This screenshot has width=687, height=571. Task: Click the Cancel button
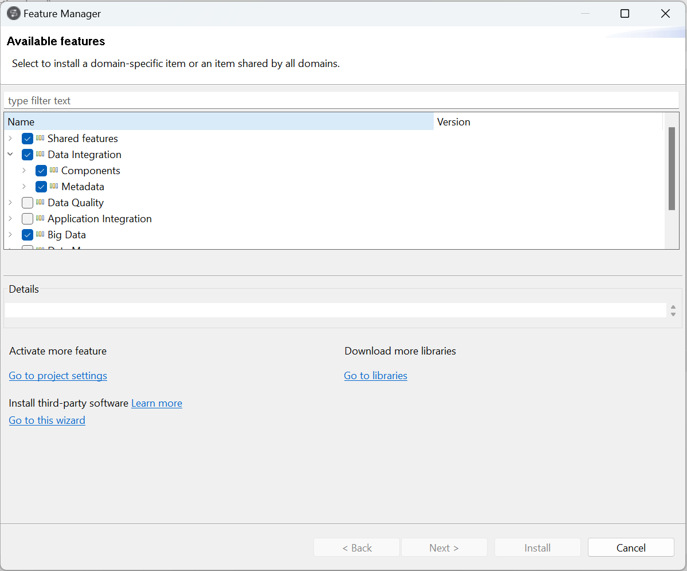[630, 547]
